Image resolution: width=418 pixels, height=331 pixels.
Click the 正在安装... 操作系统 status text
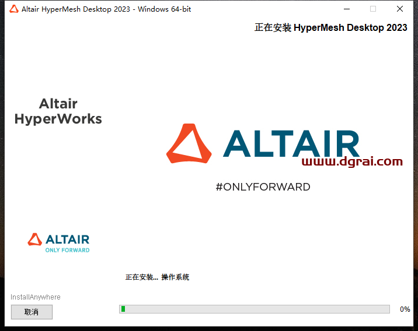157,277
